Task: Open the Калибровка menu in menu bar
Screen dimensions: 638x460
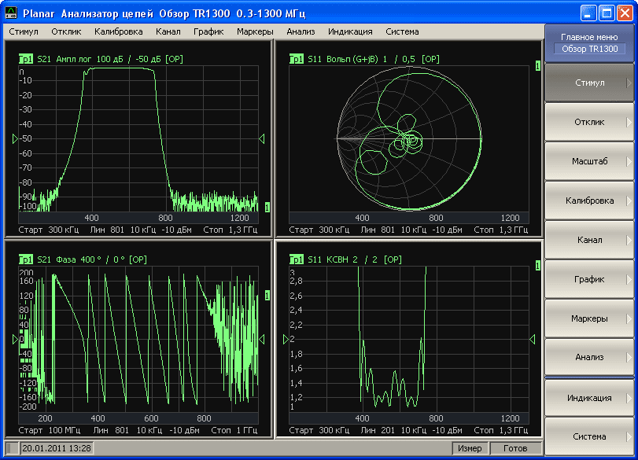Action: click(118, 31)
